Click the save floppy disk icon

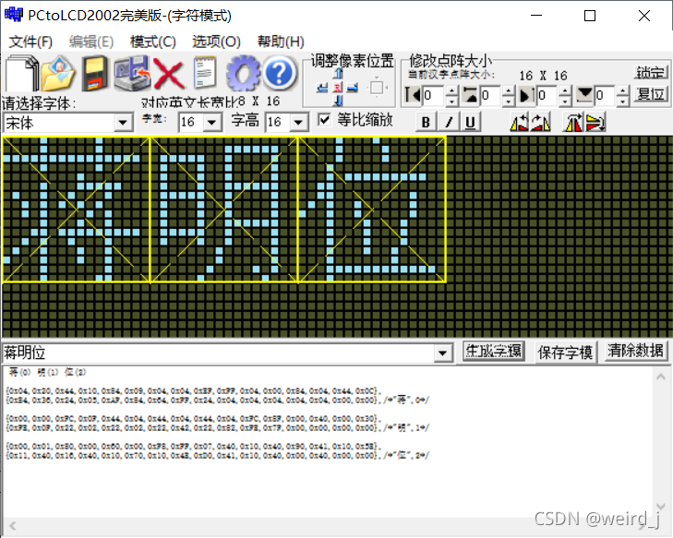tap(94, 73)
